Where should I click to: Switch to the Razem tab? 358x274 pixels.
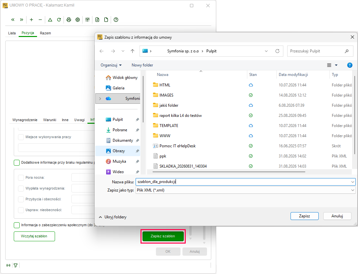click(x=46, y=33)
